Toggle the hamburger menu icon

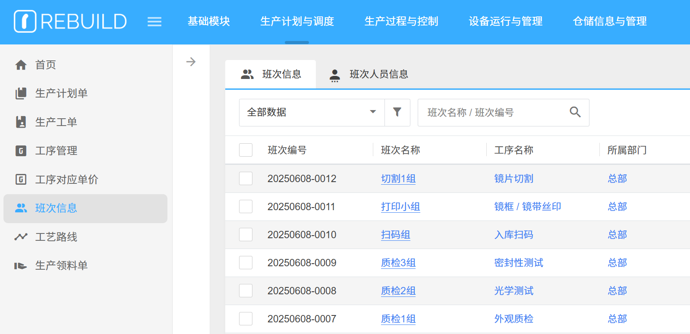pos(154,22)
